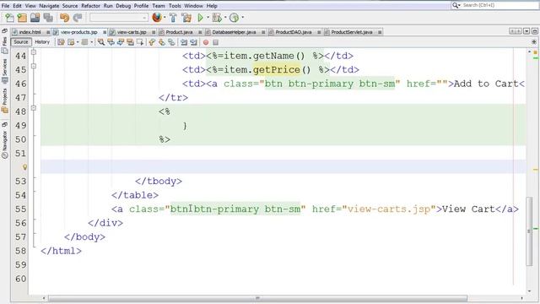Viewport: 540px width, 304px height.
Task: Open the Team menu
Action: (159, 6)
